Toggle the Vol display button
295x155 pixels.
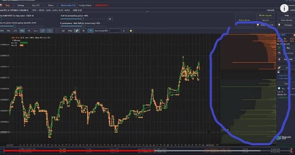(x=63, y=31)
